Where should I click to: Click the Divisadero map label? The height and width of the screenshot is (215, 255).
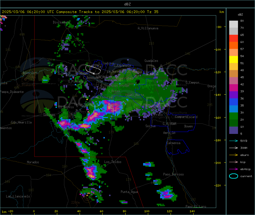tap(61, 22)
